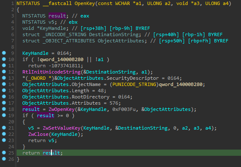The width and height of the screenshot is (241, 167).
Task: Click the ZwClose function call
Action: 39,134
